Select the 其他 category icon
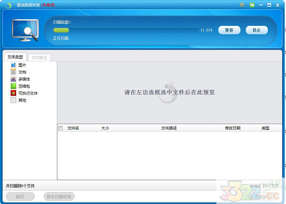This screenshot has width=286, height=204. click(13, 100)
